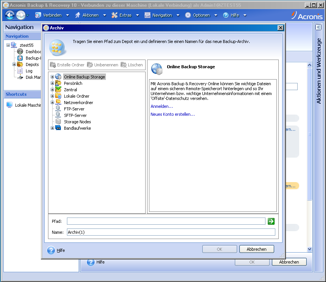326x282 pixels.
Task: Expand the Bandlaufwerke node
Action: tap(53, 128)
